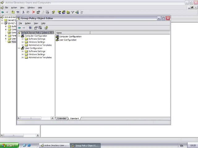Click Create new user icon in Active Directory toolbar
The width and height of the screenshot is (198, 148).
[59, 12]
